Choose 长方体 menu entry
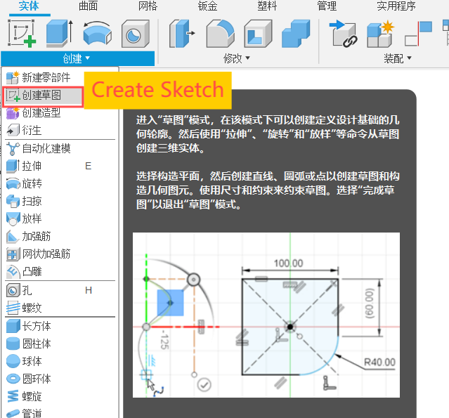Screen dimensions: 449x418 tap(60, 326)
